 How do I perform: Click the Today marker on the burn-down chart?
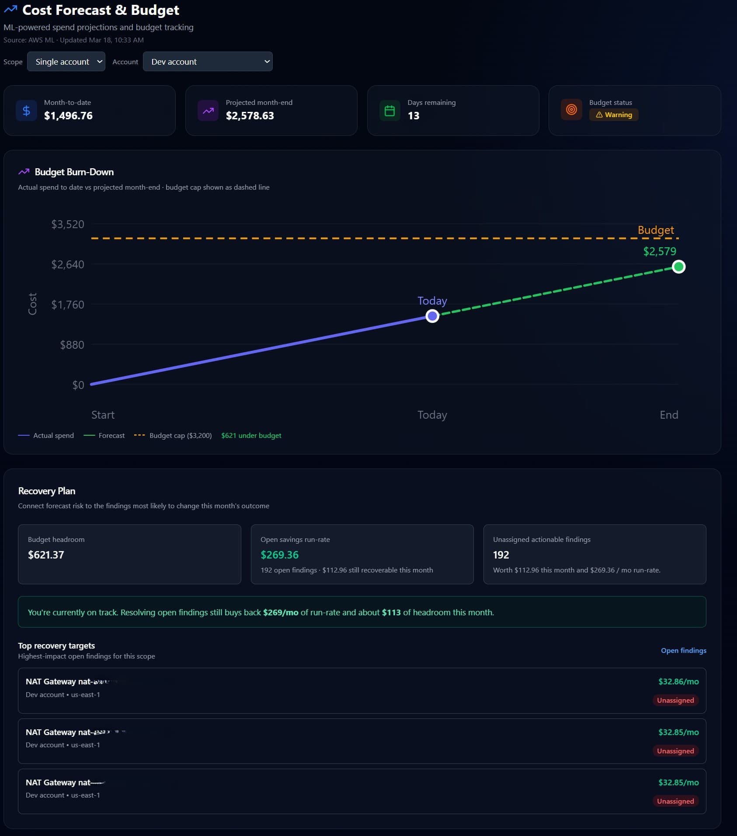coord(432,316)
